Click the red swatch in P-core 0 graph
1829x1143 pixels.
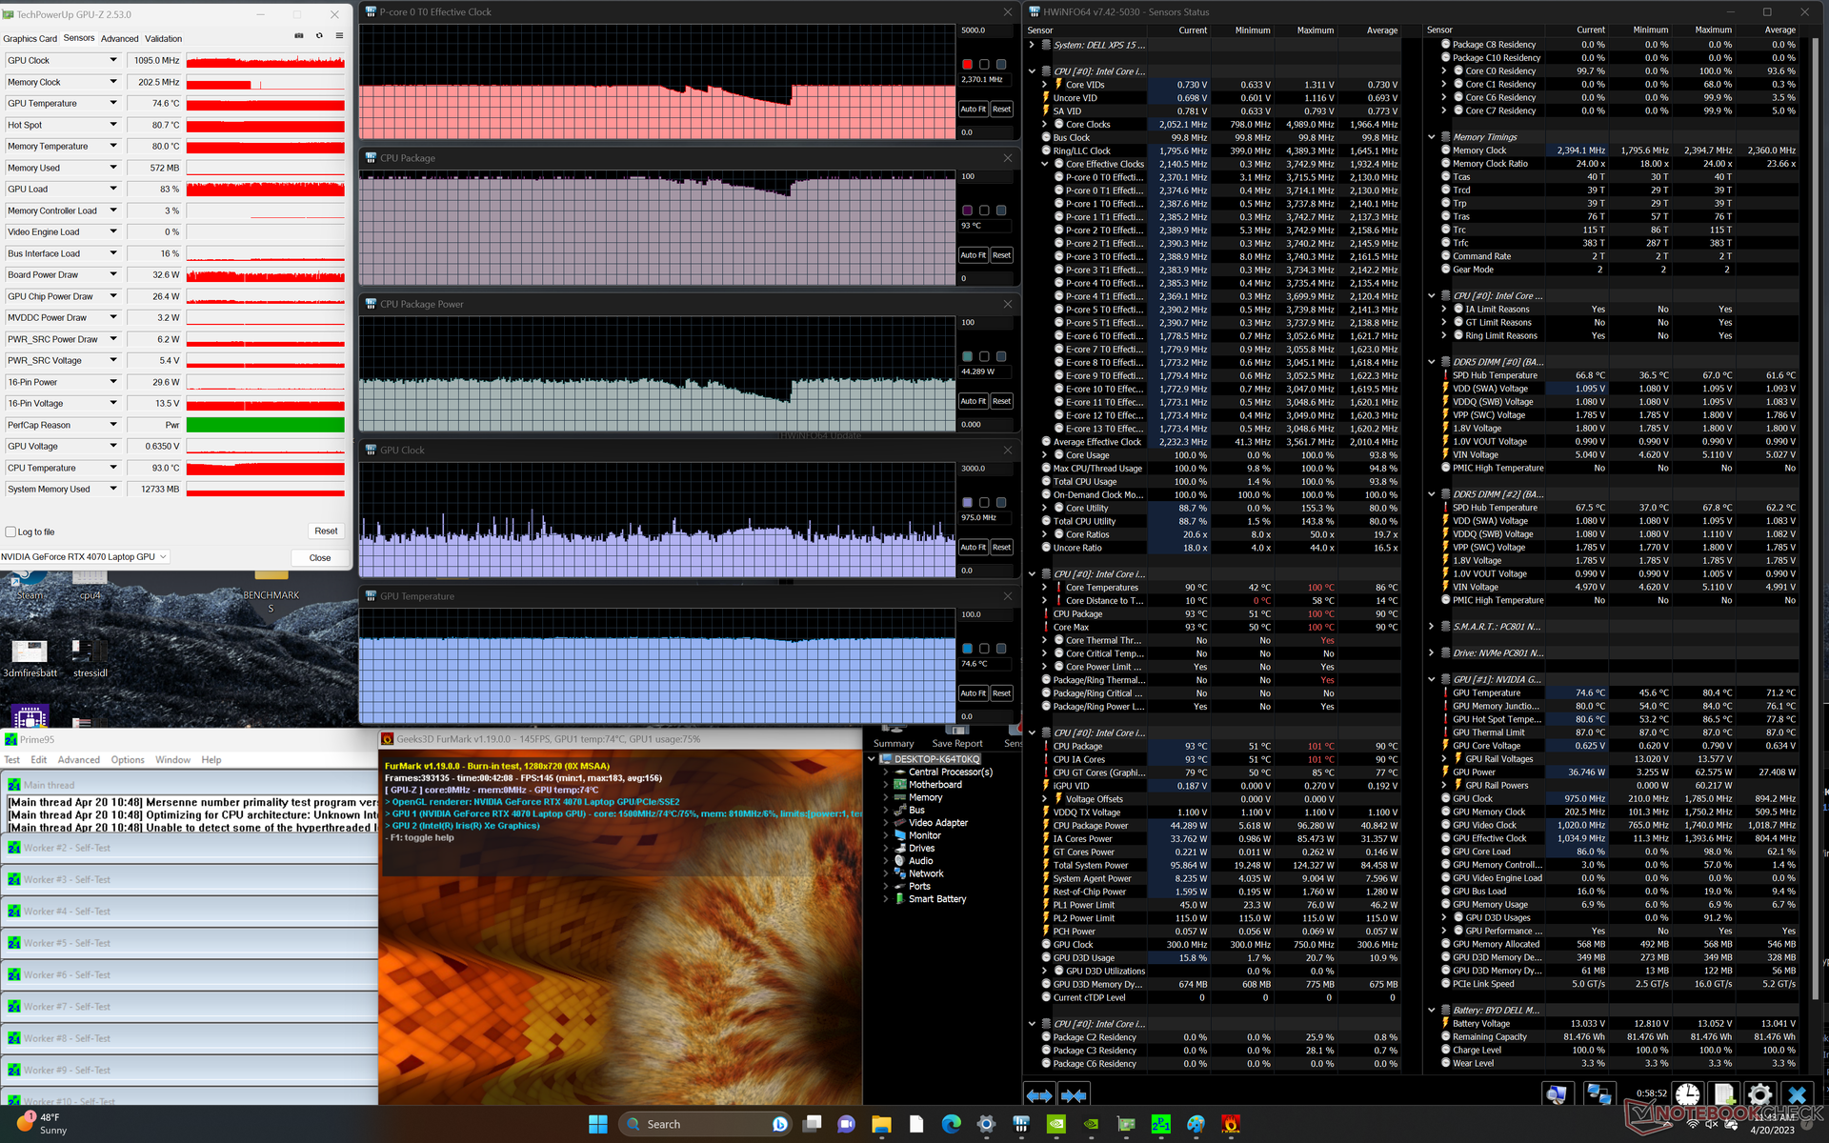click(967, 65)
